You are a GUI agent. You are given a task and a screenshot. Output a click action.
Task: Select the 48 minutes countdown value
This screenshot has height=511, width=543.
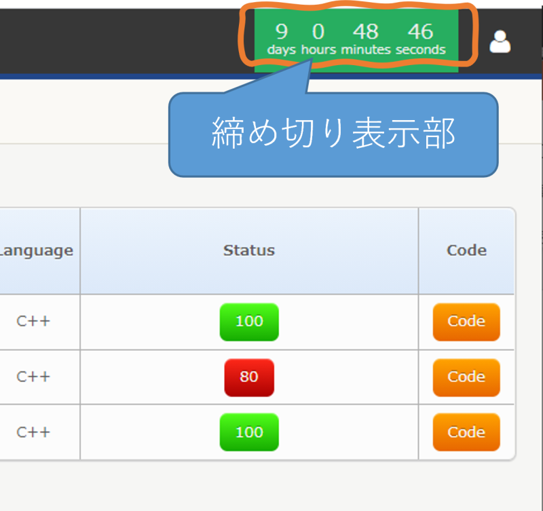[x=365, y=32]
